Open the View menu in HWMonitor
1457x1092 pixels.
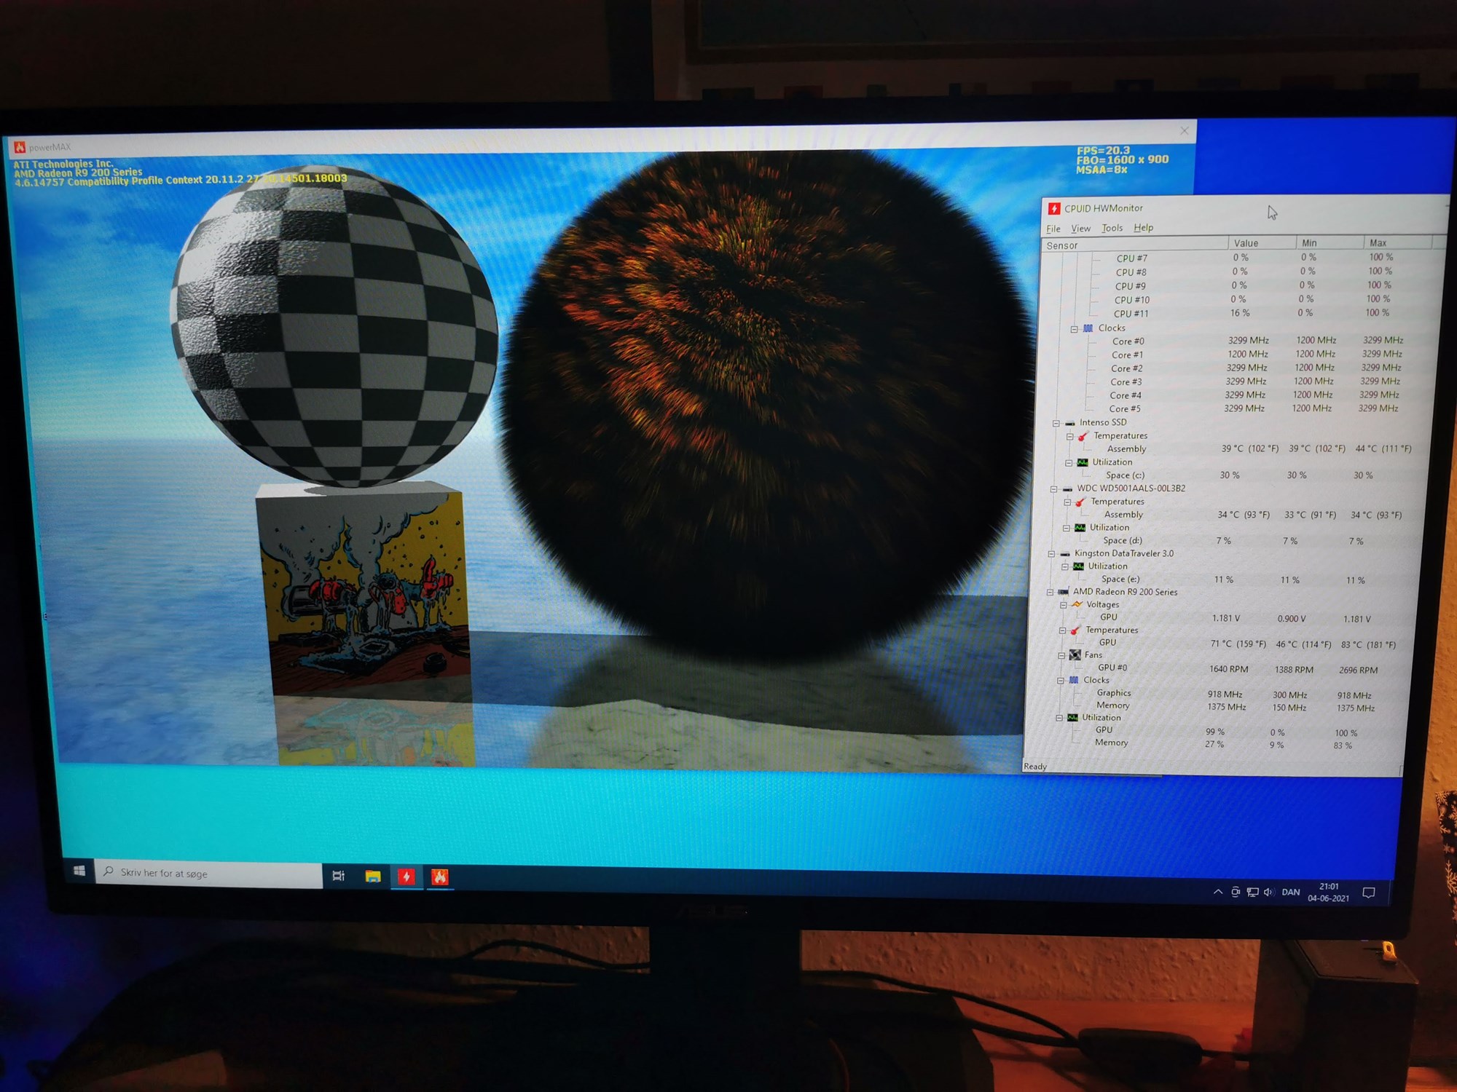click(1080, 229)
